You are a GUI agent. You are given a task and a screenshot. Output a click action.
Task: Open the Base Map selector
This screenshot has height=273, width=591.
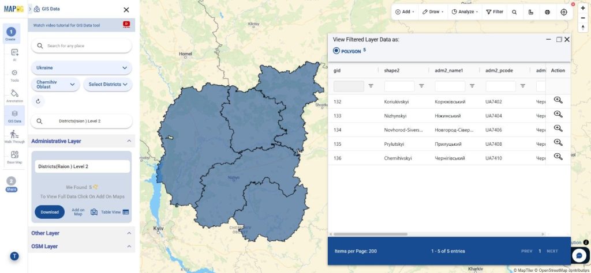pos(14,157)
